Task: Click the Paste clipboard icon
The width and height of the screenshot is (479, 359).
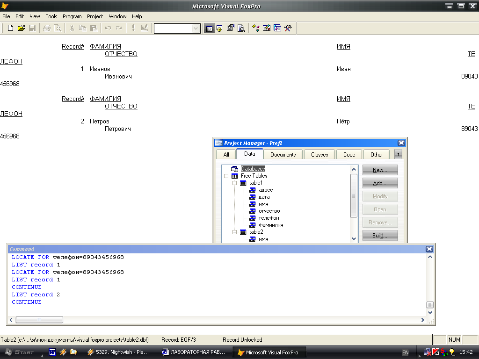Action: tap(94, 28)
